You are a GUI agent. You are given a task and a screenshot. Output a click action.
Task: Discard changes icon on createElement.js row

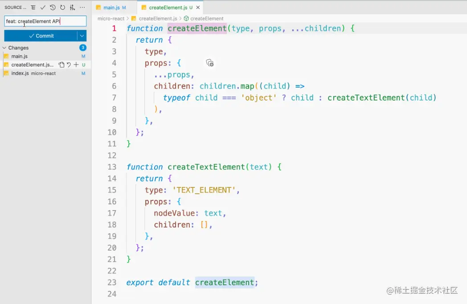69,65
